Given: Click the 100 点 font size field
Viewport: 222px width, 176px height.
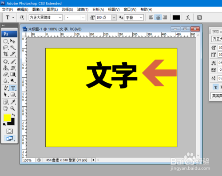Looking at the screenshot, I should [x=103, y=17].
